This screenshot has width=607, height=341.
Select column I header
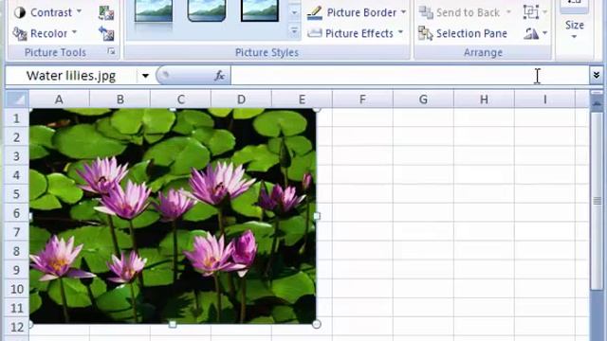(x=545, y=99)
